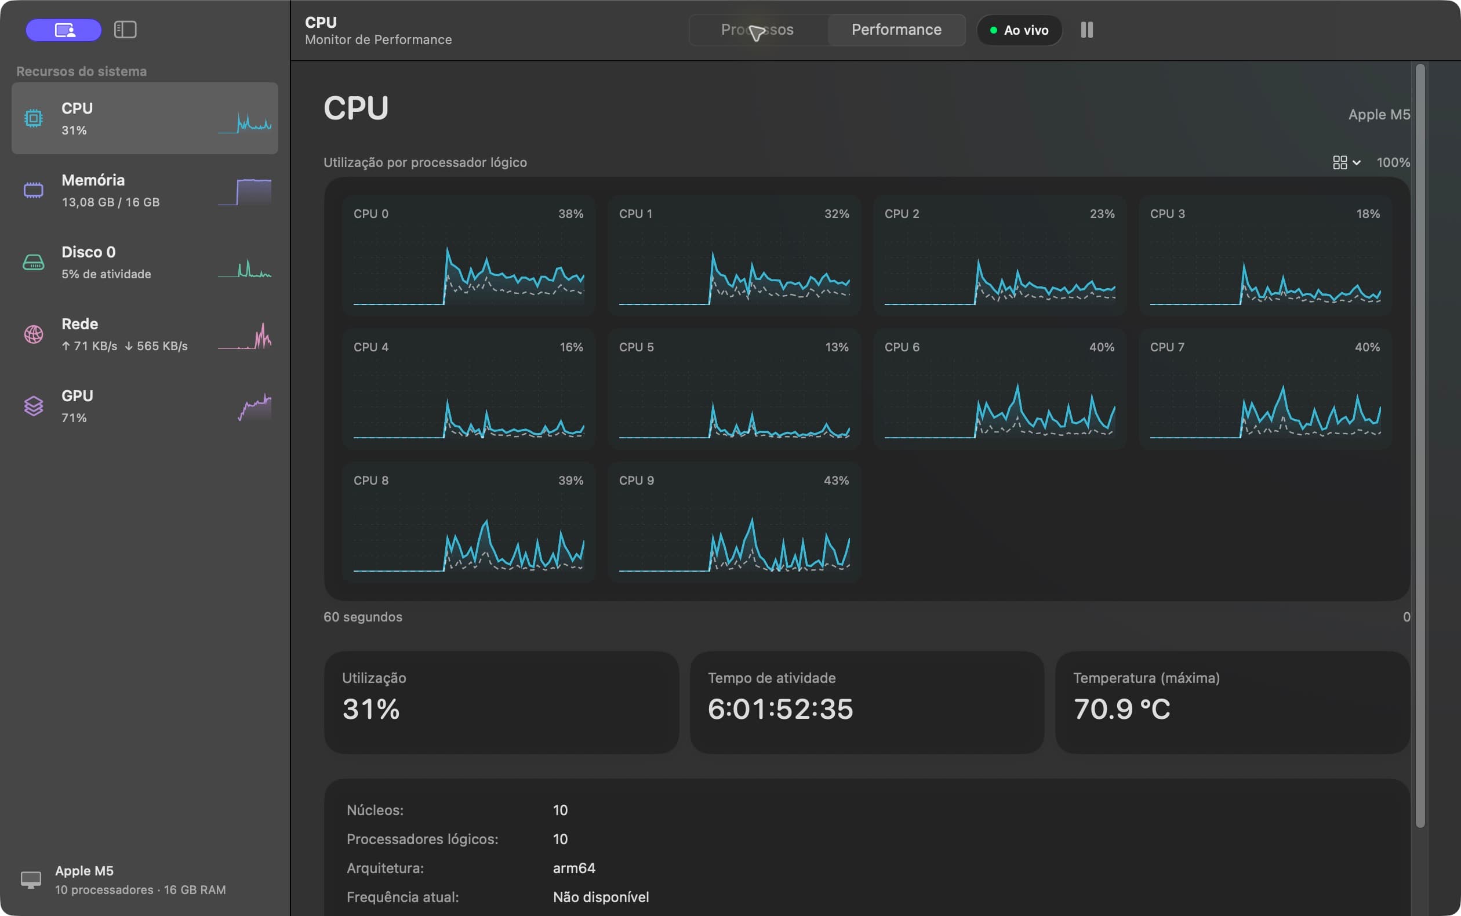1461x916 pixels.
Task: Click the computer icon next to Apple M5
Action: (31, 879)
